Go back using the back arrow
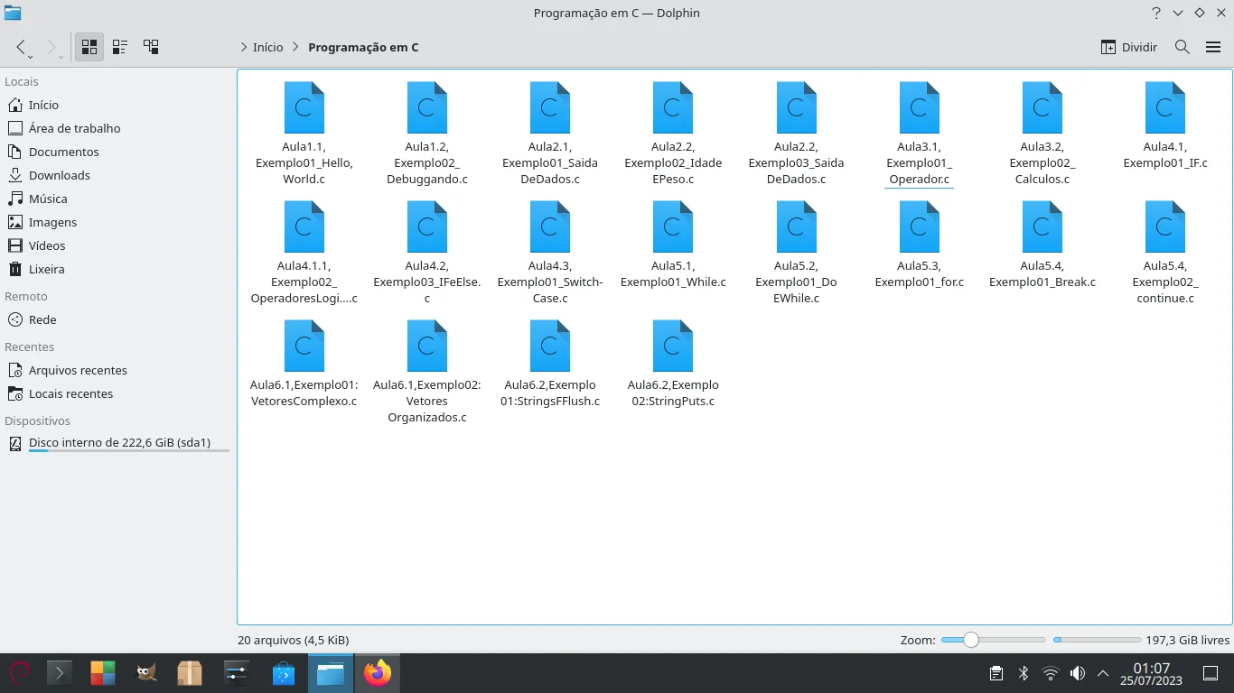 (22, 47)
